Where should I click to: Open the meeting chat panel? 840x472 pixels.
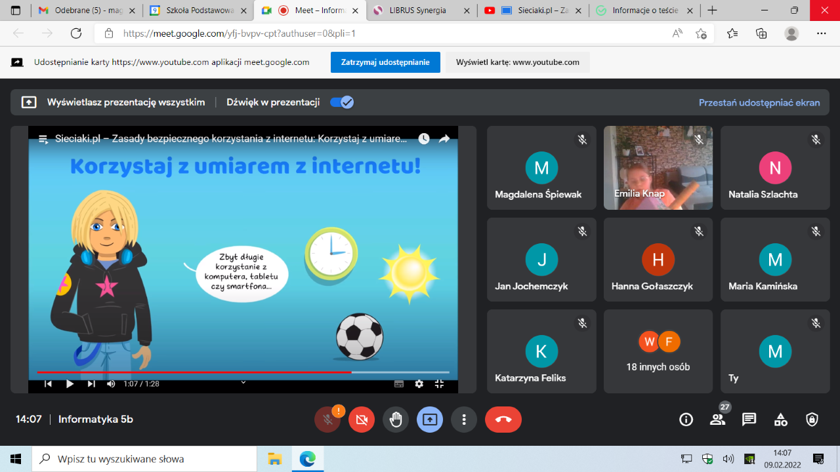[749, 420]
